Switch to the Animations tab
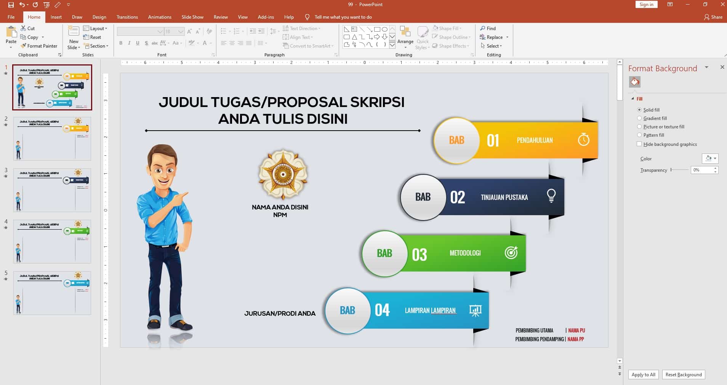Image resolution: width=727 pixels, height=385 pixels. (x=160, y=17)
